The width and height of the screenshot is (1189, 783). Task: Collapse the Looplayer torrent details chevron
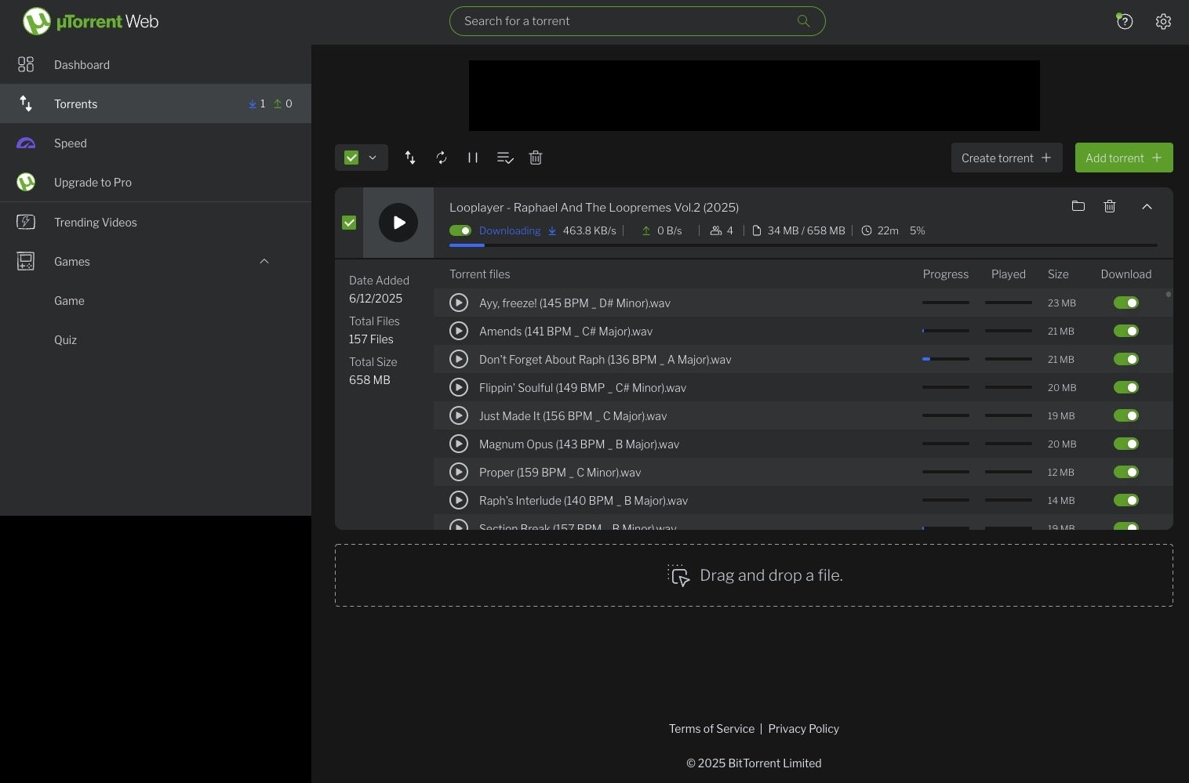[x=1147, y=206]
